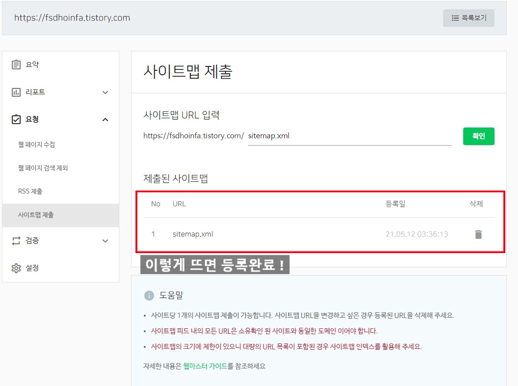Click the https://fsdhoinfa.tistory.com/ input prefix
Image resolution: width=518 pixels, height=386 pixels.
[193, 136]
